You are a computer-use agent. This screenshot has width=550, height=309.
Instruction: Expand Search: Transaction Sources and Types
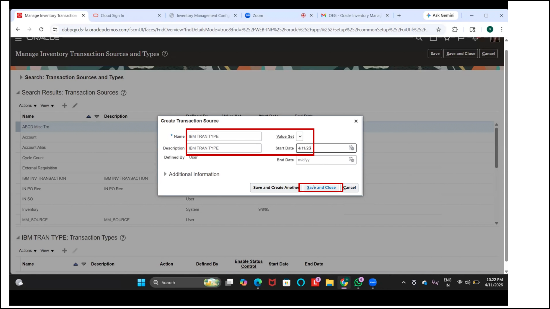21,77
